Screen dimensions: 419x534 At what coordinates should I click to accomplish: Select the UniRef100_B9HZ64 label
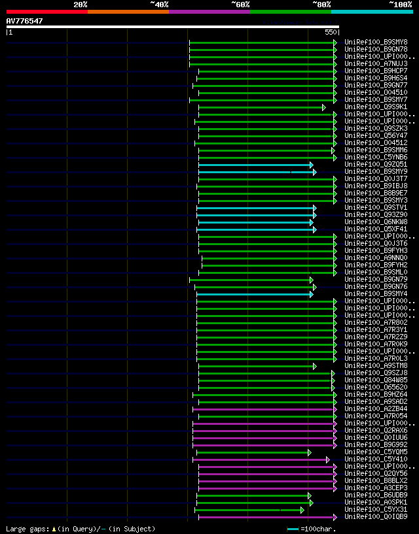click(376, 394)
